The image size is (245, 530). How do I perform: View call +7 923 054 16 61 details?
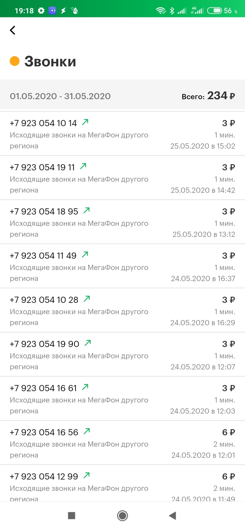122,399
